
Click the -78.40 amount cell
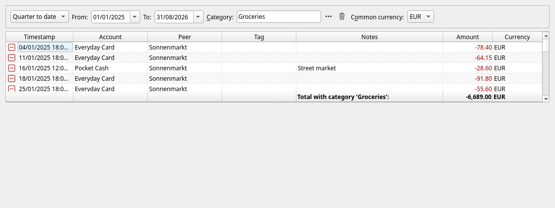pyautogui.click(x=468, y=48)
